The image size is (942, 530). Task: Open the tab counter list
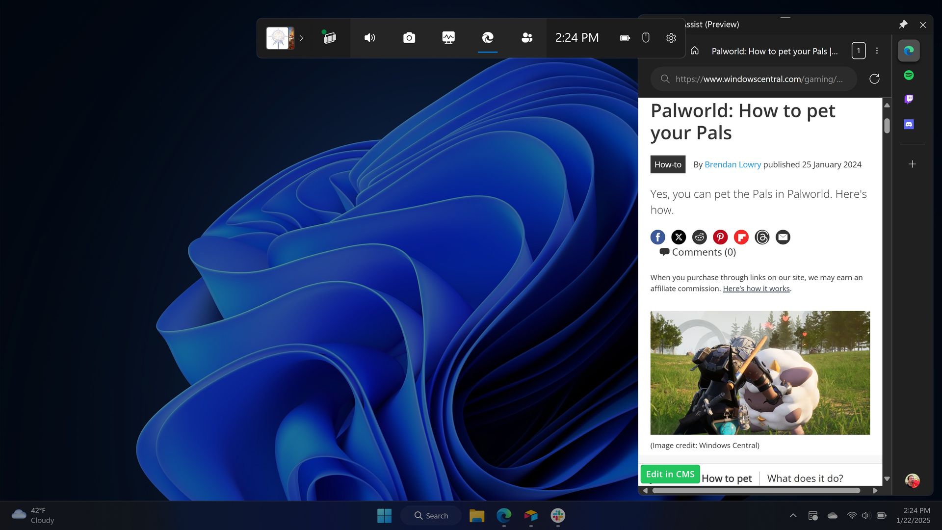(859, 51)
